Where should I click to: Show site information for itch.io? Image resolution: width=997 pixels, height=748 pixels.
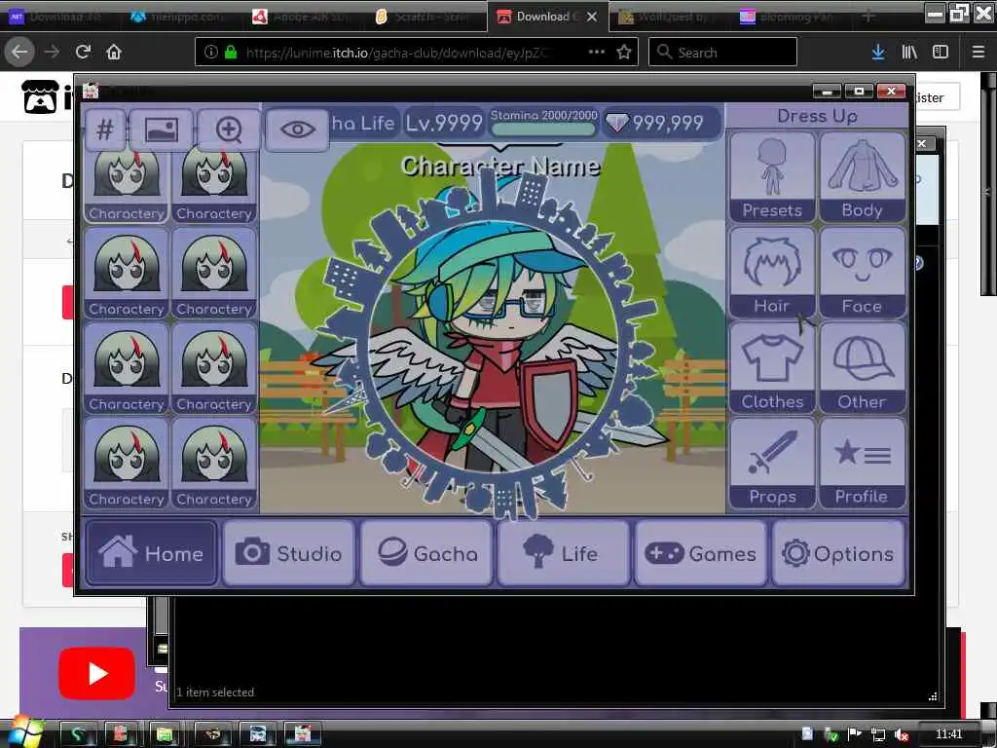pyautogui.click(x=211, y=53)
